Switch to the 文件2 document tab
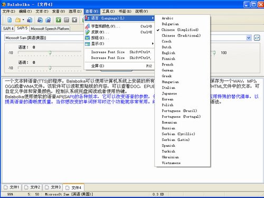264x198 pixels. [32, 187]
